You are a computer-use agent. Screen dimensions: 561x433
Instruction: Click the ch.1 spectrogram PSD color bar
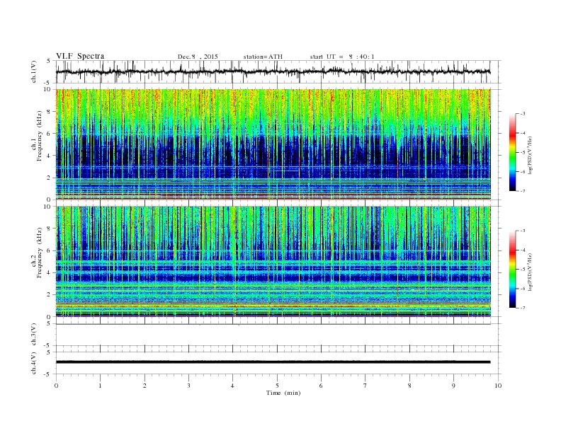pyautogui.click(x=512, y=152)
